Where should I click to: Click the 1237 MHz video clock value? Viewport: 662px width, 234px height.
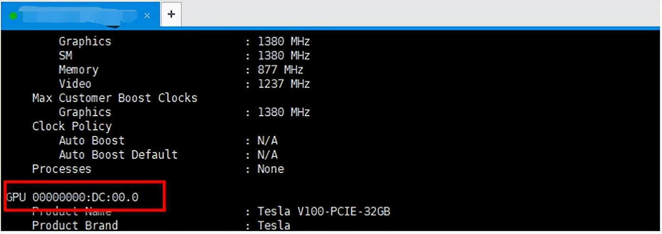[284, 84]
